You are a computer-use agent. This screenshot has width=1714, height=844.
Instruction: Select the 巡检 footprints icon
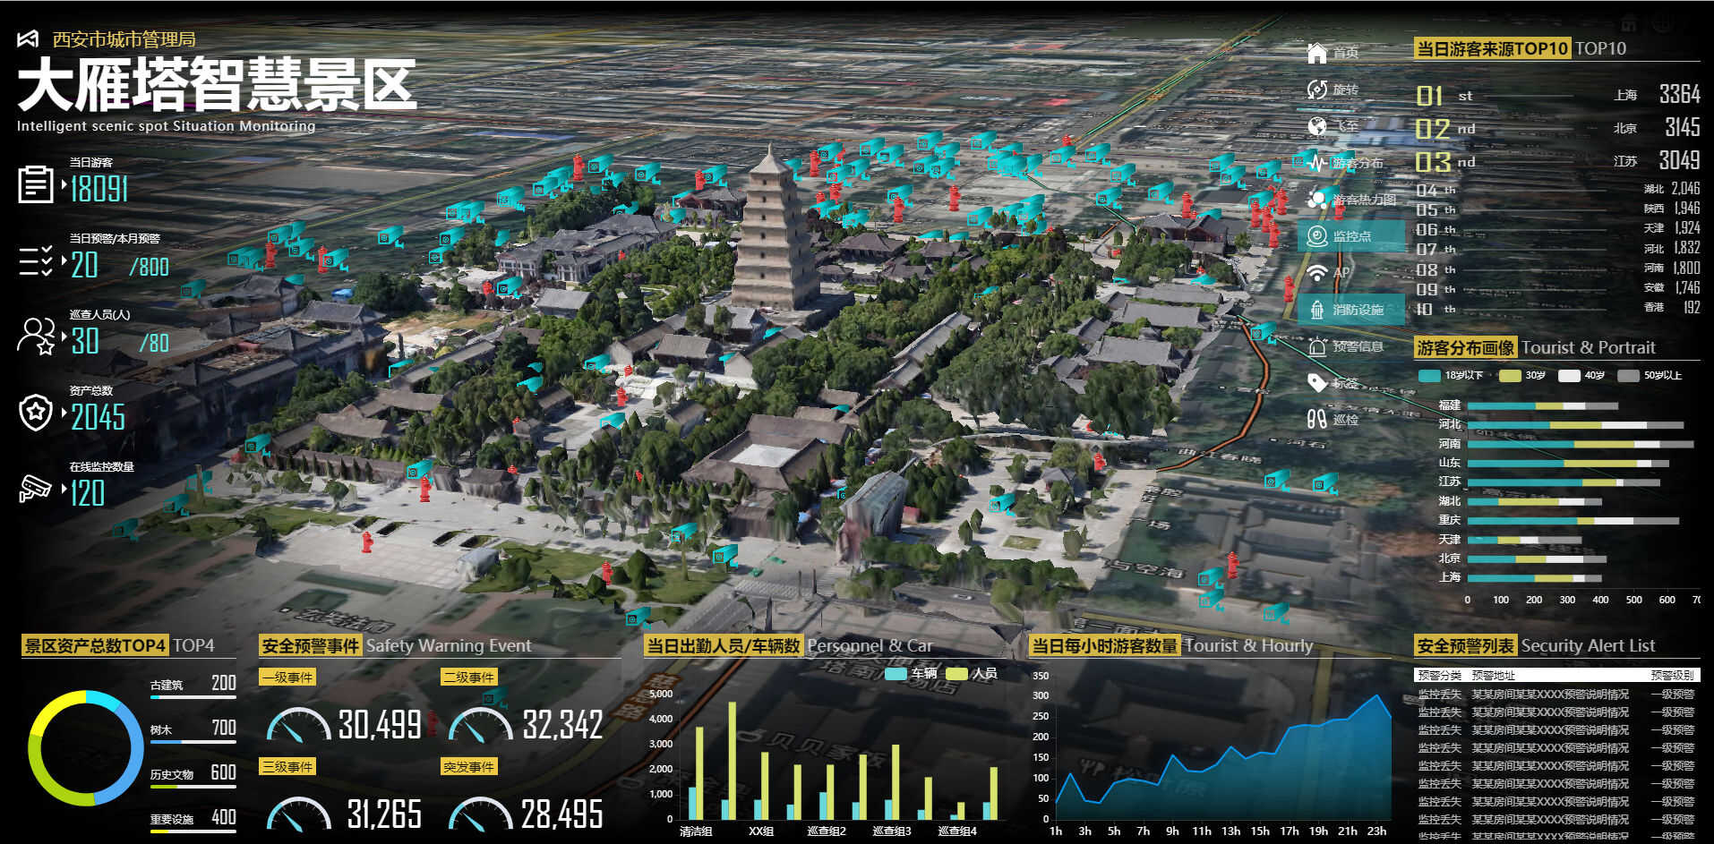1316,419
